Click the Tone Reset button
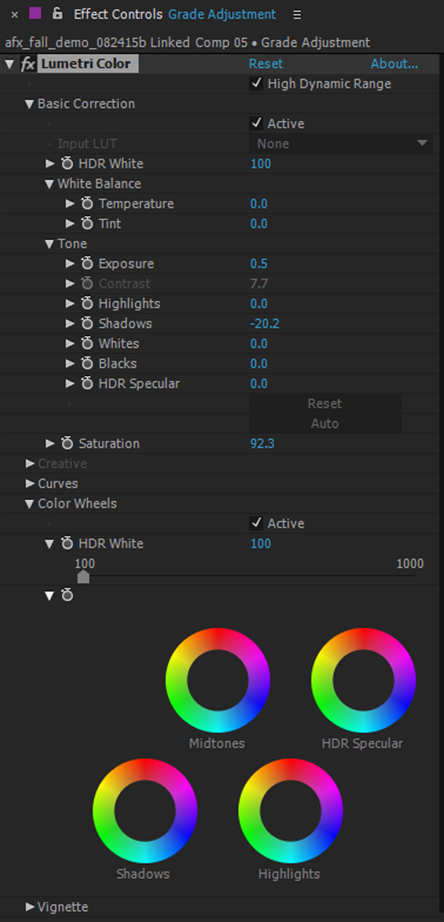This screenshot has width=444, height=922. pos(325,404)
